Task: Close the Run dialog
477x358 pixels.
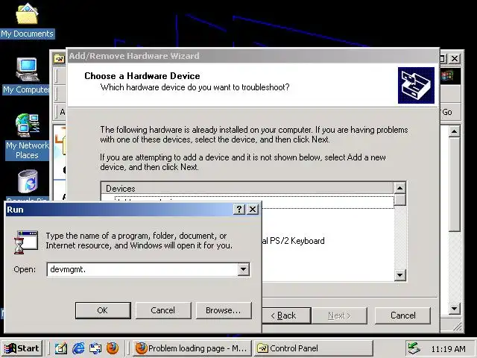Action: point(253,209)
